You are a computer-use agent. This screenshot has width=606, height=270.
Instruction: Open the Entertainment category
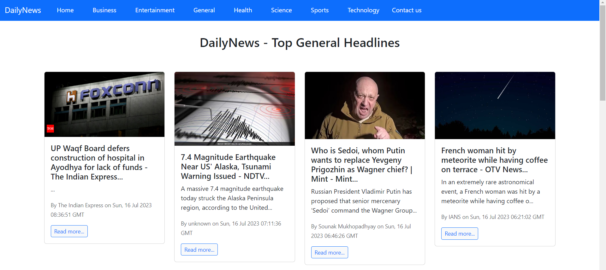(155, 10)
